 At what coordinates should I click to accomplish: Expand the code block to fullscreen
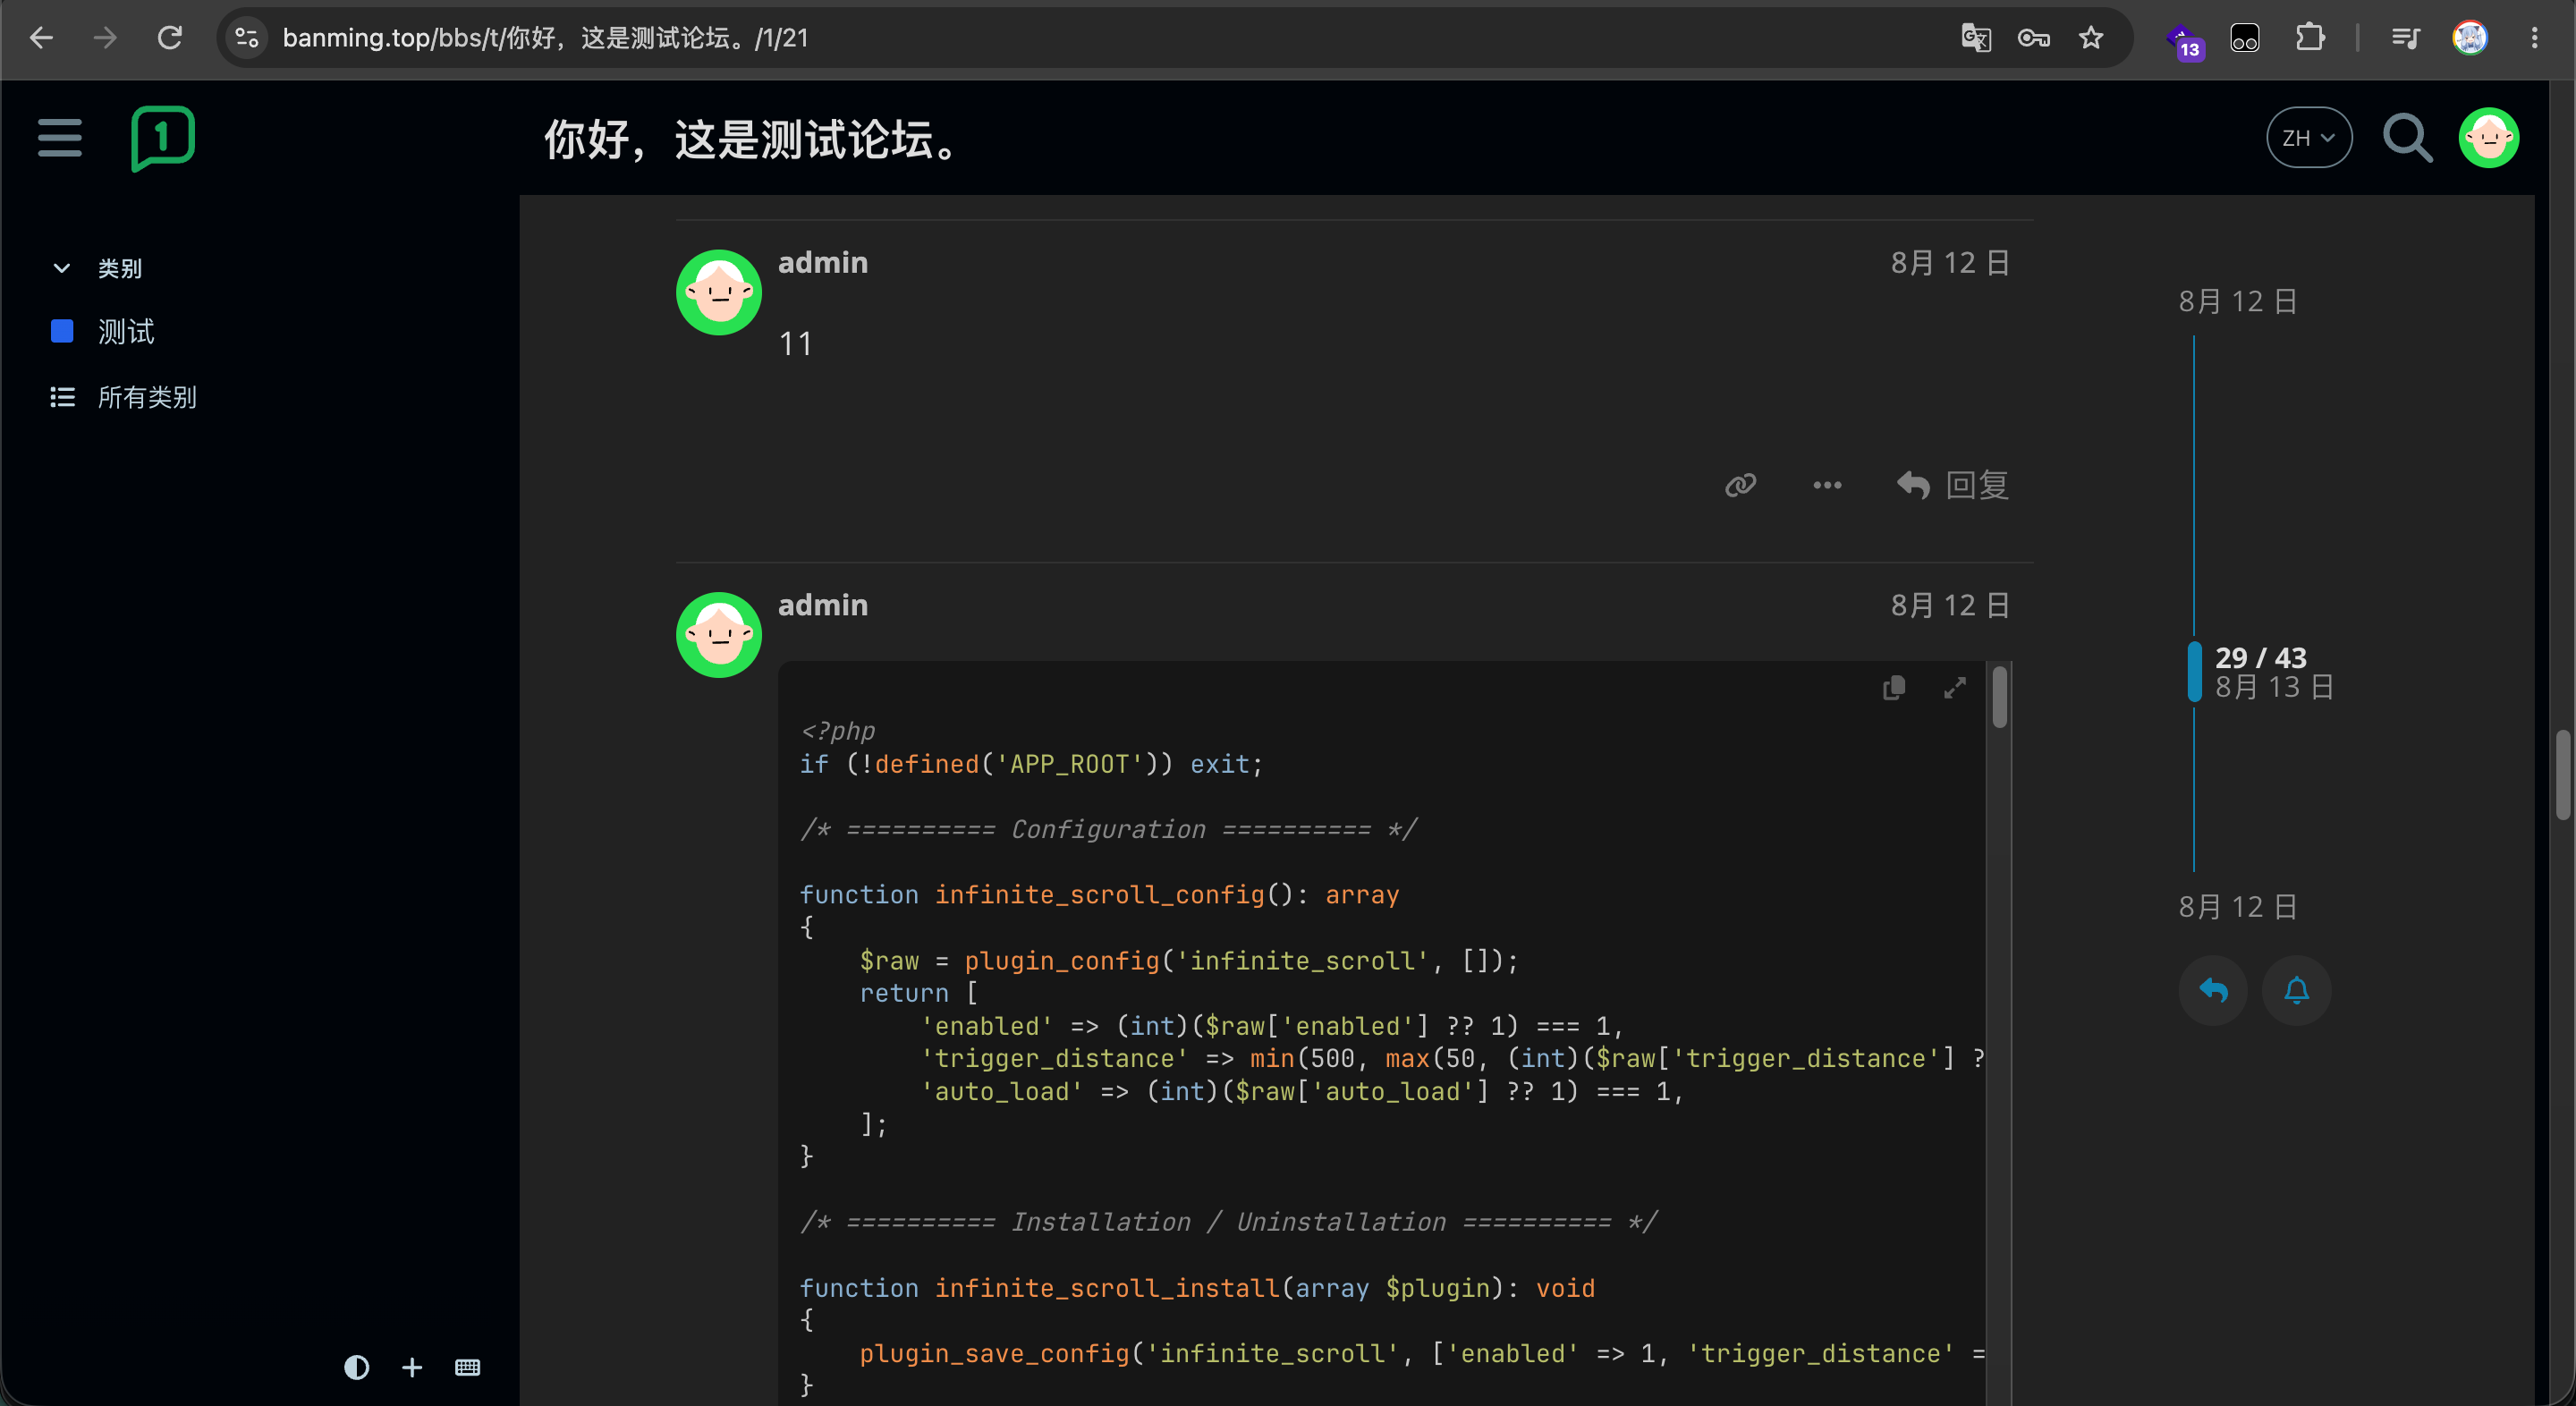tap(1954, 688)
